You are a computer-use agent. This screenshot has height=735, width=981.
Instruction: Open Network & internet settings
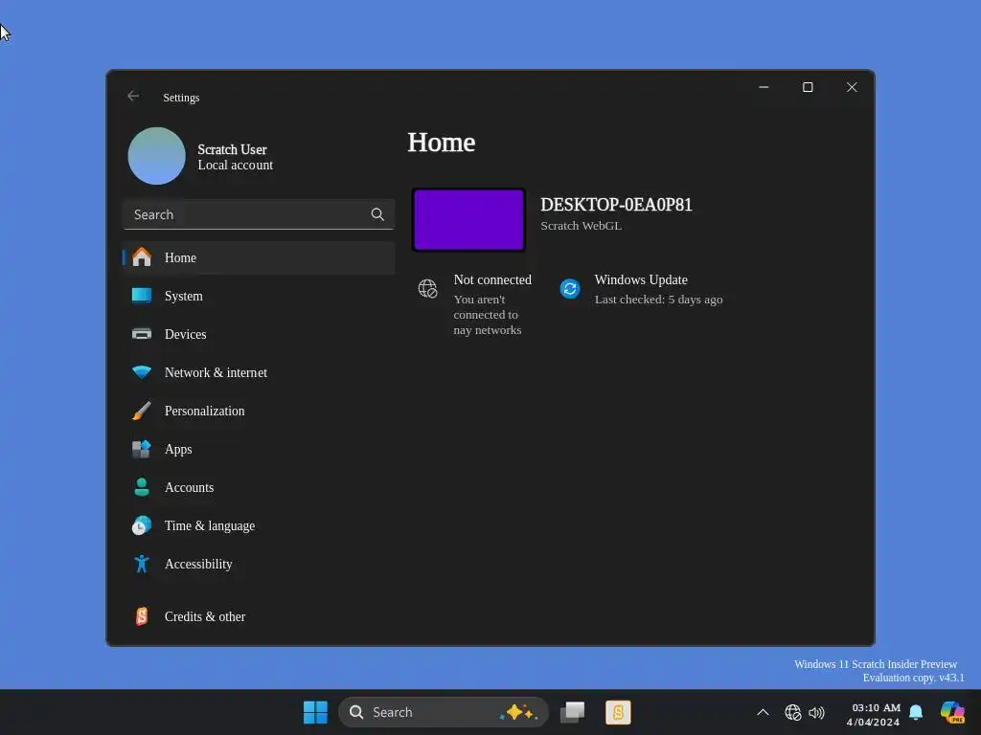click(x=259, y=372)
